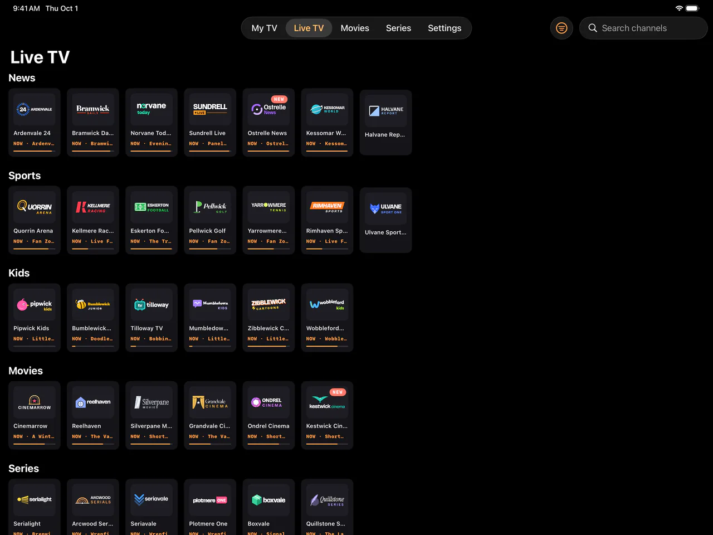Open the Settings tab

pyautogui.click(x=445, y=28)
